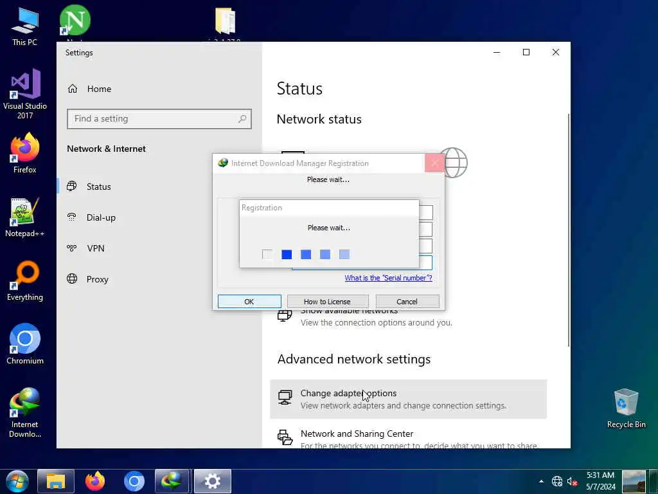
Task: Click OK in IDM Registration dialog
Action: tap(249, 302)
